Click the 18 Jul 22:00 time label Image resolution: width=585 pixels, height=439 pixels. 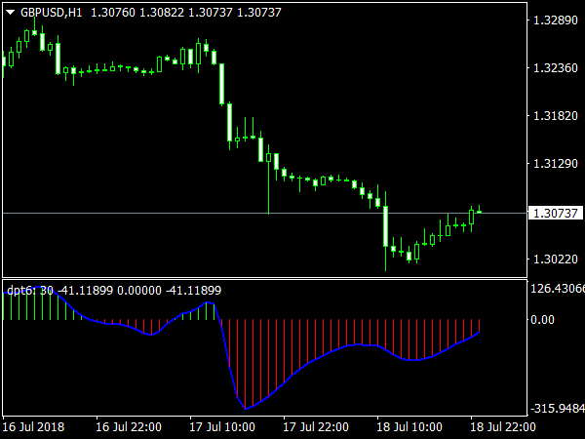pos(503,426)
